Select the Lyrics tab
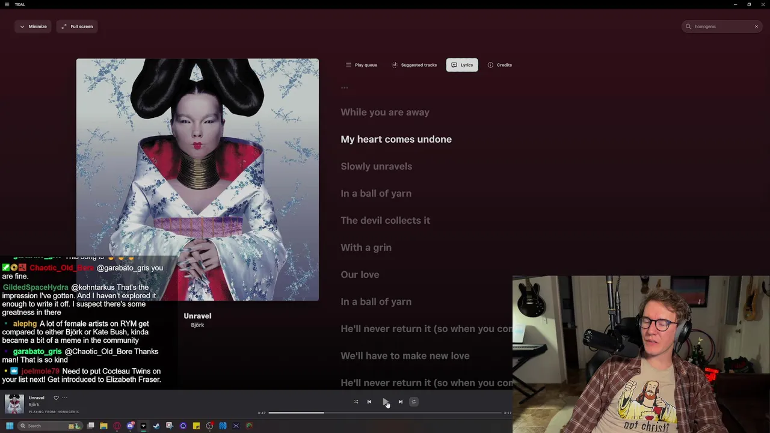Viewport: 770px width, 433px height. (x=462, y=65)
